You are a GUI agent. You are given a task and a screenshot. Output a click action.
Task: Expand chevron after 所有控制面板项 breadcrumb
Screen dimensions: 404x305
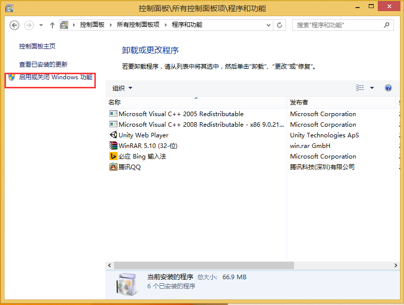(165, 25)
